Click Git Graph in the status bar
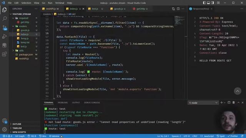The width and height of the screenshot is (246, 138). (20, 136)
